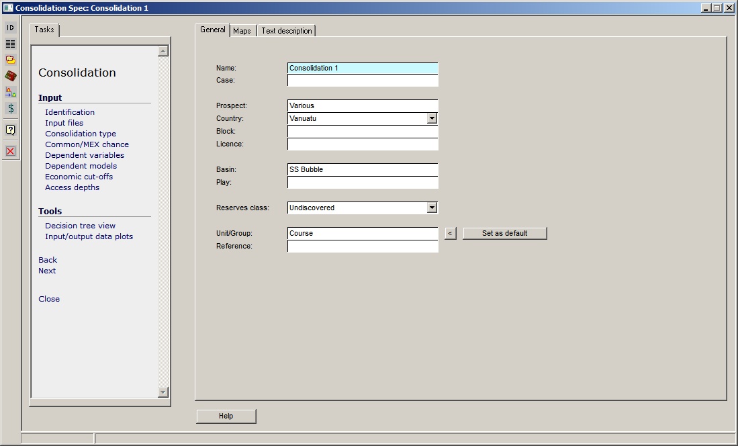Open the Reserves class dropdown
The width and height of the screenshot is (738, 446).
(432, 208)
